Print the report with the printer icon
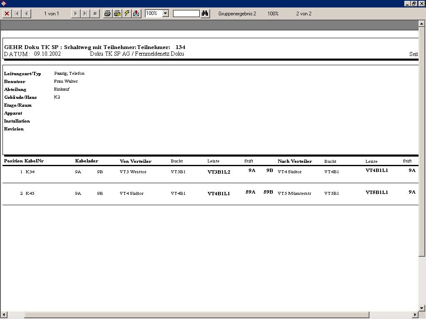The height and width of the screenshot is (319, 426). (x=108, y=14)
